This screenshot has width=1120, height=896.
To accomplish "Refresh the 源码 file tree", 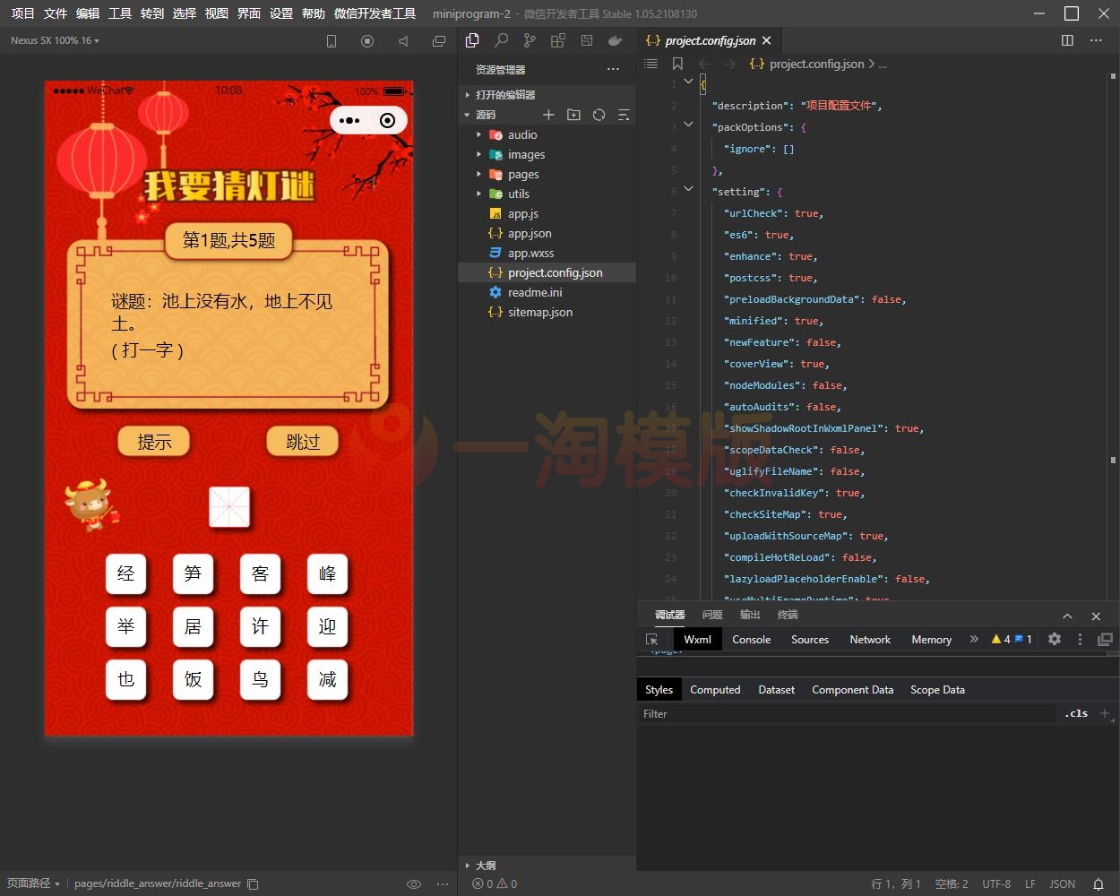I will tap(599, 115).
